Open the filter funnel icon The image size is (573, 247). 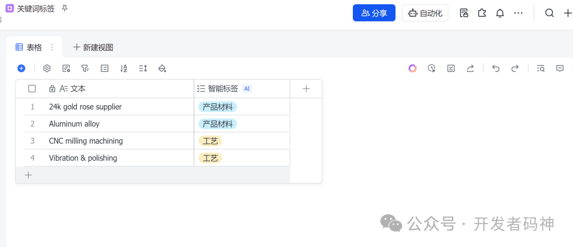click(85, 68)
